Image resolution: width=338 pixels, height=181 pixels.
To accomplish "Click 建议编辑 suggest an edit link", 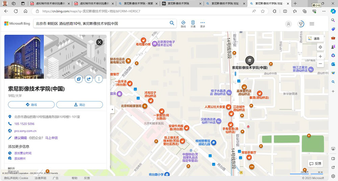I will 21,138.
